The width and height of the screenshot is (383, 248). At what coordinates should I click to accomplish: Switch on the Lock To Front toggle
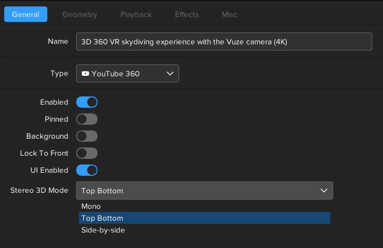pyautogui.click(x=87, y=153)
